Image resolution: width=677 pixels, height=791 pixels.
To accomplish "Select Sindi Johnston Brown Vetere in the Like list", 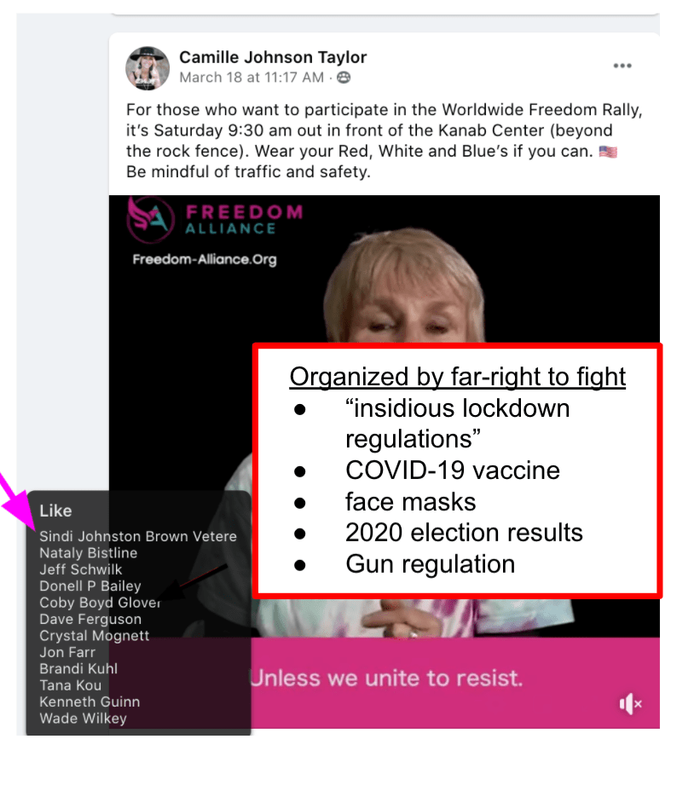I will coord(138,536).
